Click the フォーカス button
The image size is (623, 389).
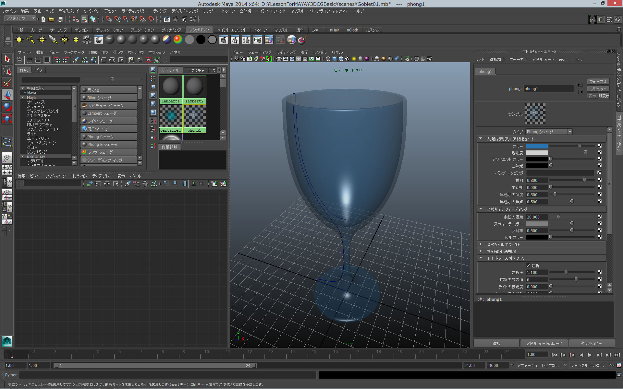pyautogui.click(x=598, y=82)
